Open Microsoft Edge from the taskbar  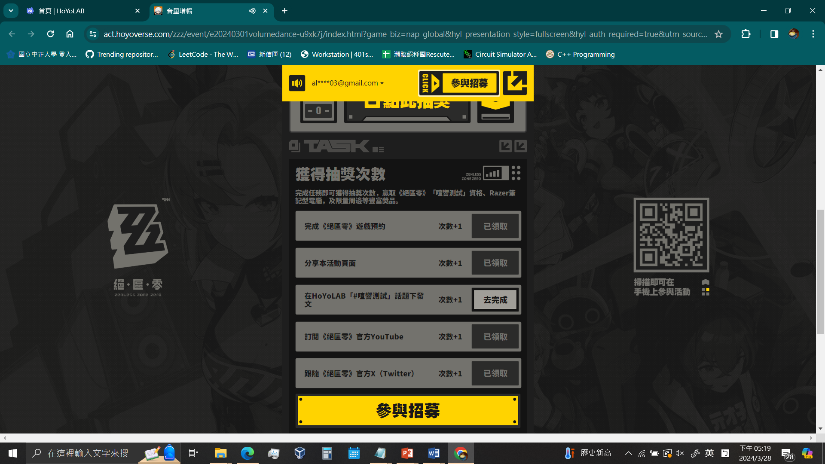[247, 453]
